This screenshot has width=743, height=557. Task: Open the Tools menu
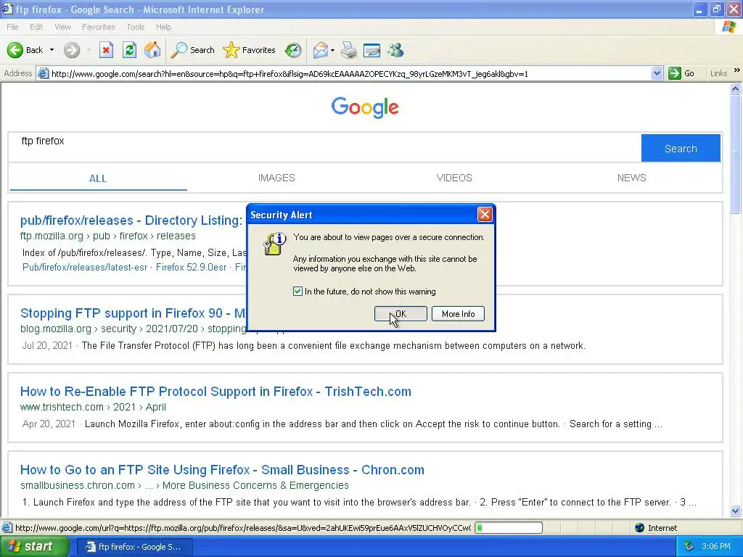tap(135, 27)
